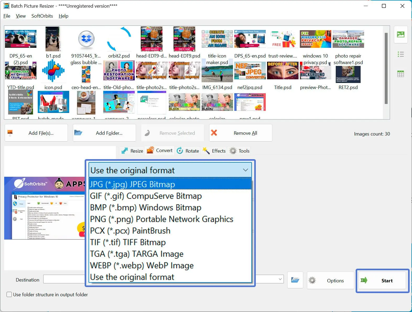
Task: Choose WEBP WebP Image format
Action: (170, 265)
